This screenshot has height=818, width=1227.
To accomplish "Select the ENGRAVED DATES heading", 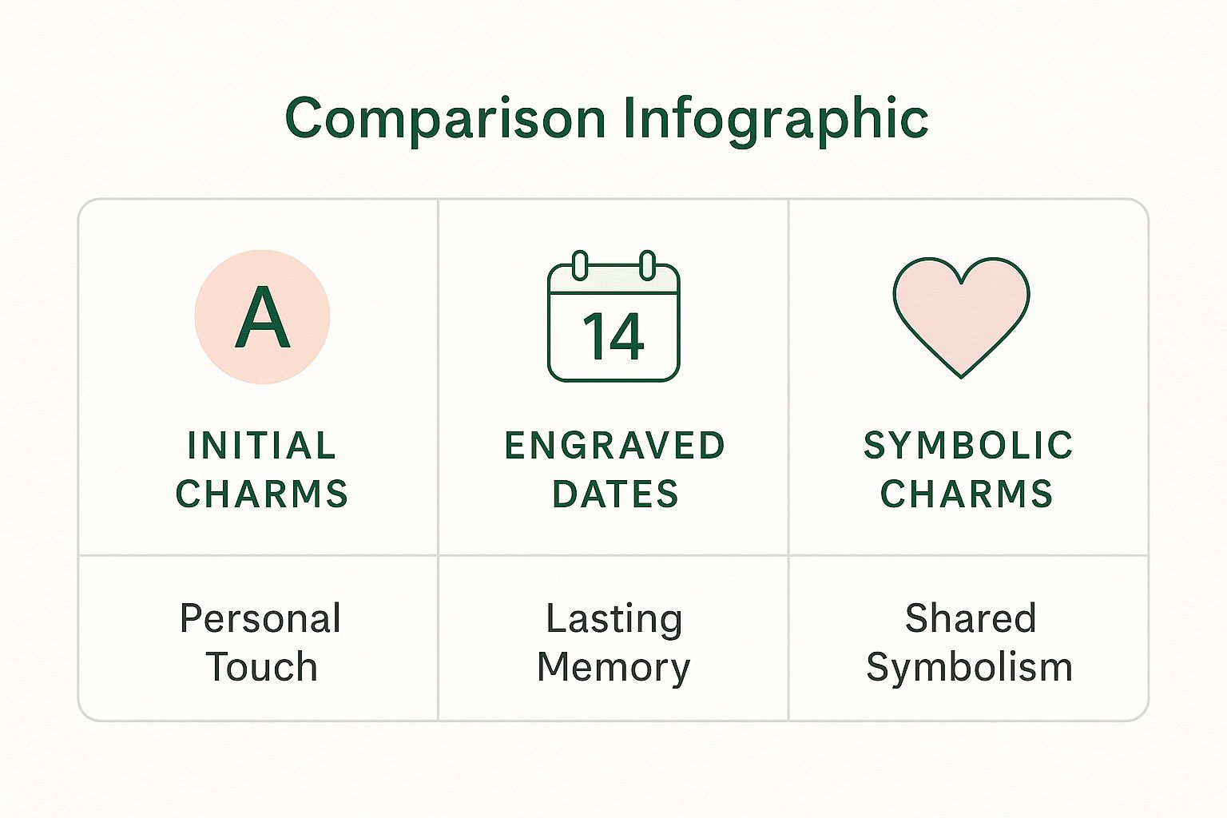I will (x=614, y=470).
